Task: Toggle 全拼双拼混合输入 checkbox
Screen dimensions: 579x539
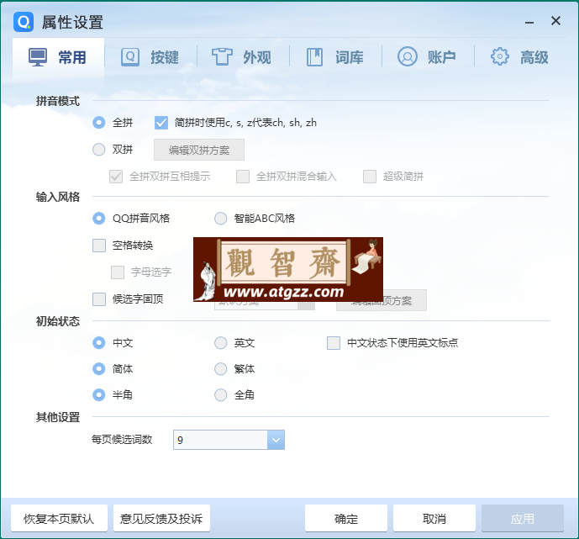Action: 243,177
